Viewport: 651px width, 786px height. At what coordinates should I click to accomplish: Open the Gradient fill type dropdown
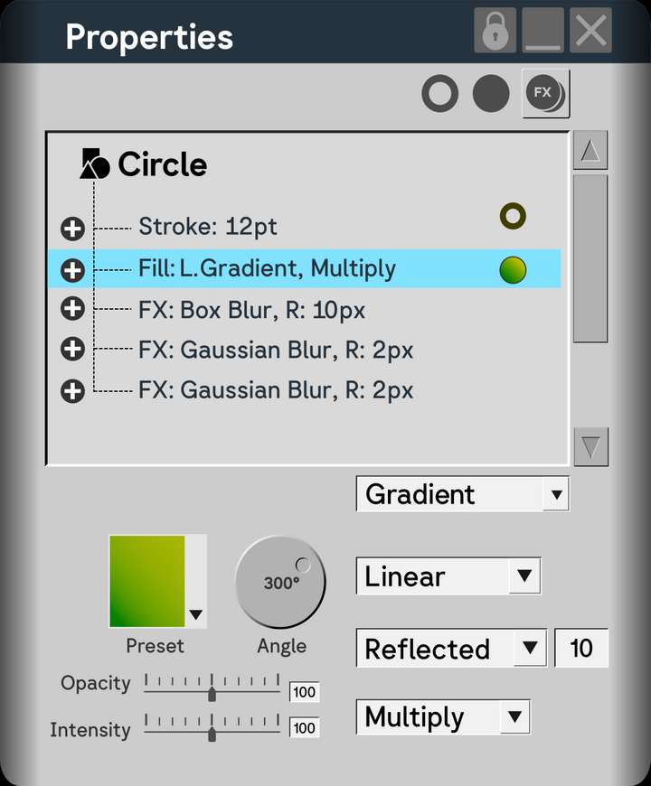click(x=462, y=494)
